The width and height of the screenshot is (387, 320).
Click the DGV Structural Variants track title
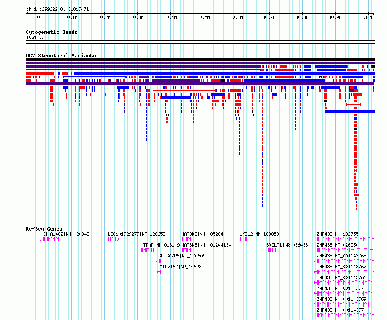pyautogui.click(x=61, y=56)
